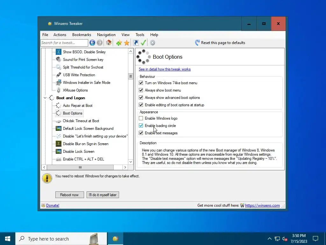Viewport: 326px width, 245px height.
Task: Click I'll do it myself later
Action: click(103, 195)
